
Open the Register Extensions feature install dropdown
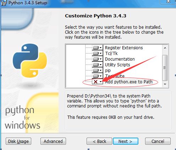98,48
